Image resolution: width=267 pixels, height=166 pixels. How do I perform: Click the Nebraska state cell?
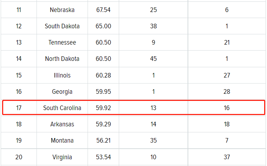click(62, 10)
